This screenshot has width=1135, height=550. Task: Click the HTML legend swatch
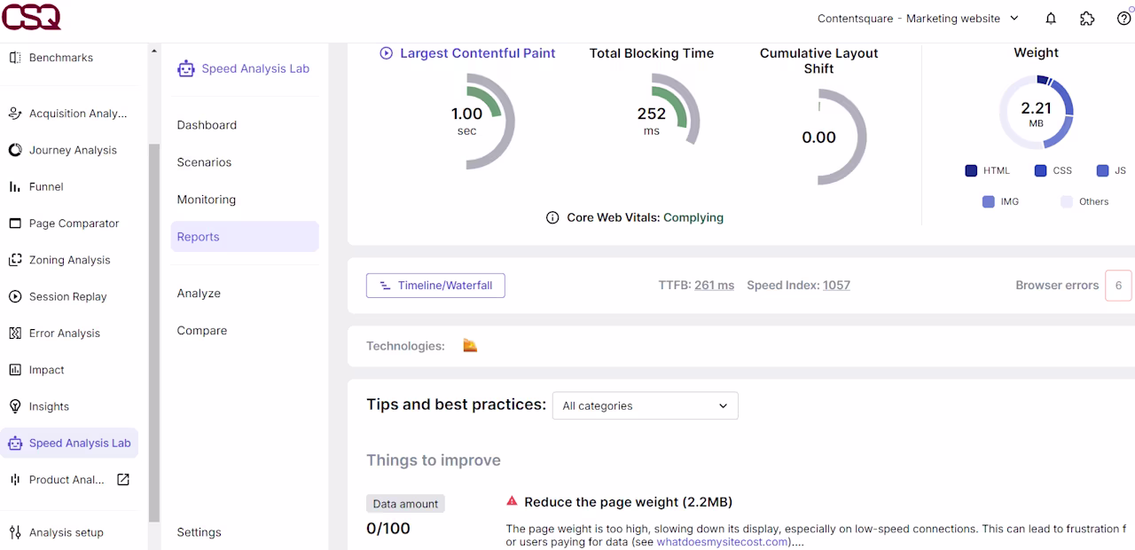point(971,170)
